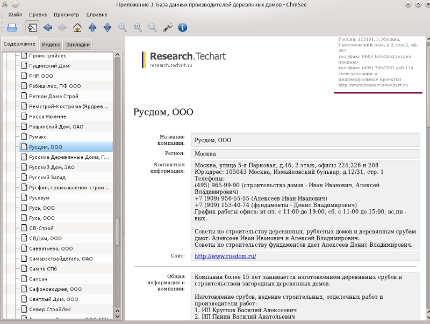Screen dimensions: 430x324
Task: Click the page icon beside Русхоум
Action: [24, 197]
